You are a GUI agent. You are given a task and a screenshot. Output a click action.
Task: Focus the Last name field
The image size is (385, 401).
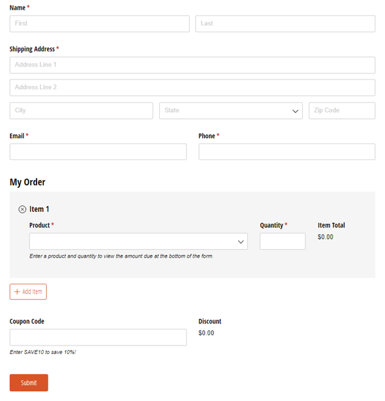(x=285, y=23)
